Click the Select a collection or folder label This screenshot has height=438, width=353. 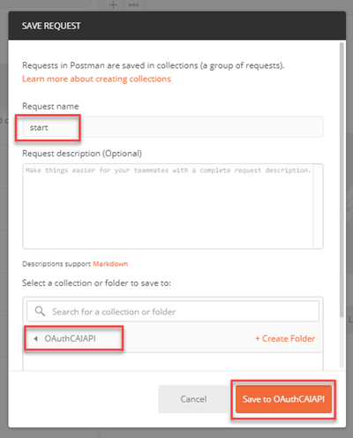pos(96,283)
